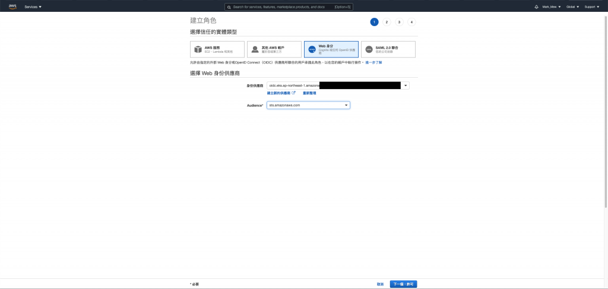Click the 建立角色 page heading

203,21
